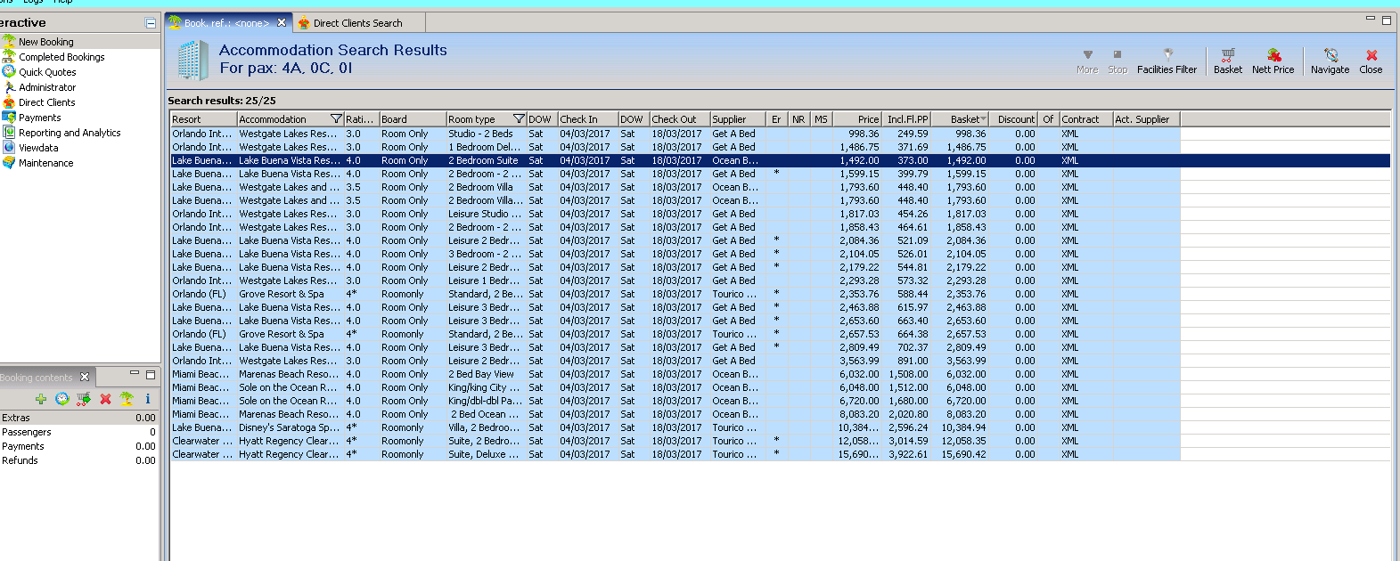Select Disney's Saratoga Sp... row
The image size is (1400, 561).
pos(675,427)
